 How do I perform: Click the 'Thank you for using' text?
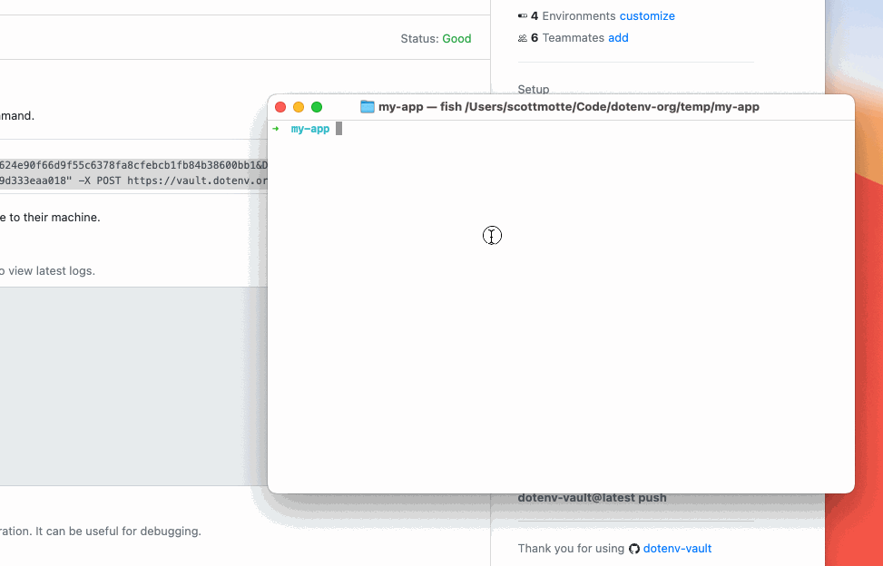coord(571,549)
